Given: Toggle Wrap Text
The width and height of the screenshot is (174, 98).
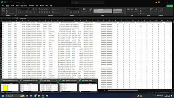Looking at the screenshot, I should (x=55, y=9).
